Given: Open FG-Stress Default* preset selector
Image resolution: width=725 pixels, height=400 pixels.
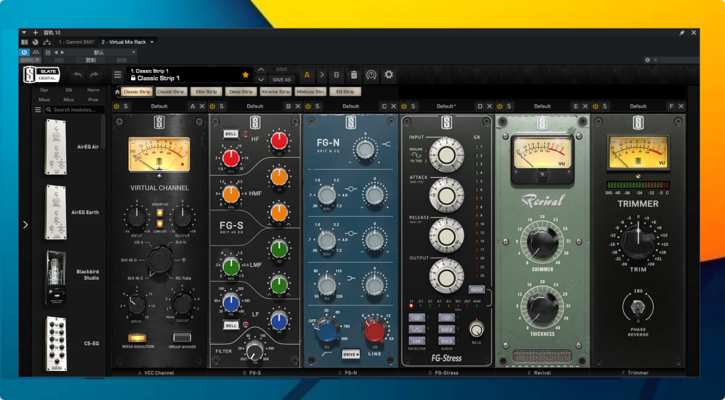Looking at the screenshot, I should click(x=446, y=106).
